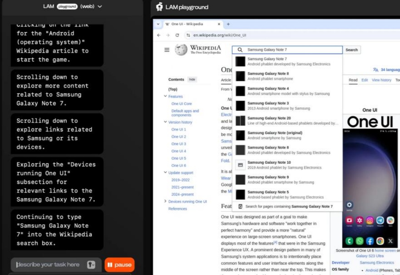Screen dimensions: 400x275
Task: Collapse the Features section chevron
Action: 165,96
